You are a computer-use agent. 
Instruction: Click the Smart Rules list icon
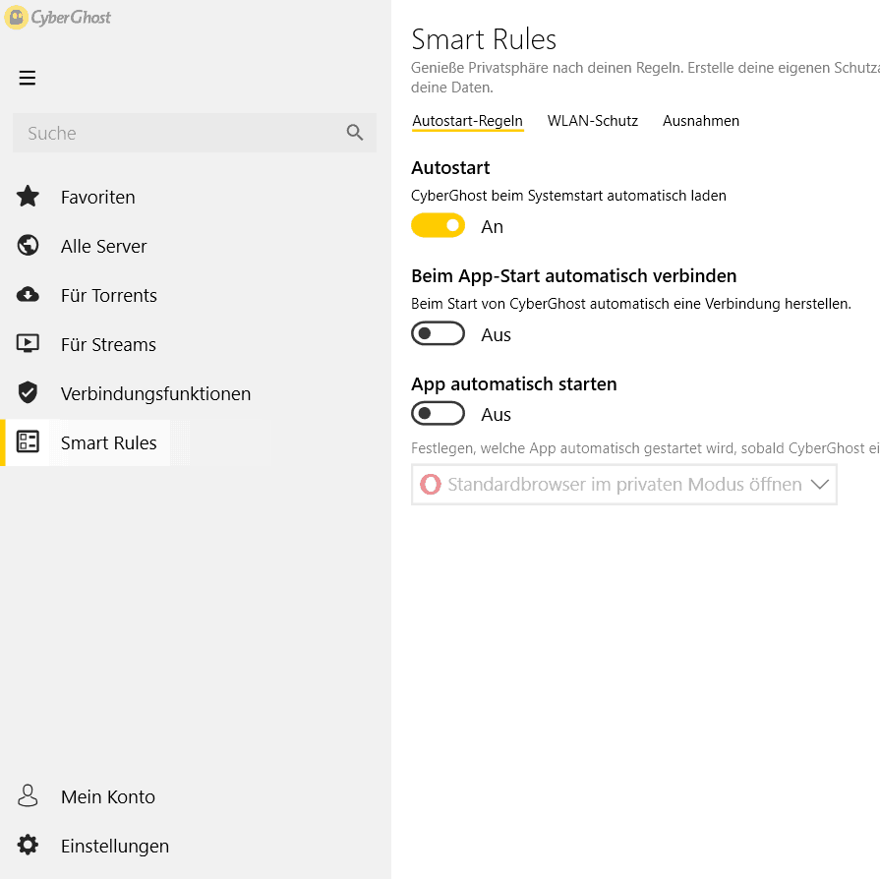28,441
